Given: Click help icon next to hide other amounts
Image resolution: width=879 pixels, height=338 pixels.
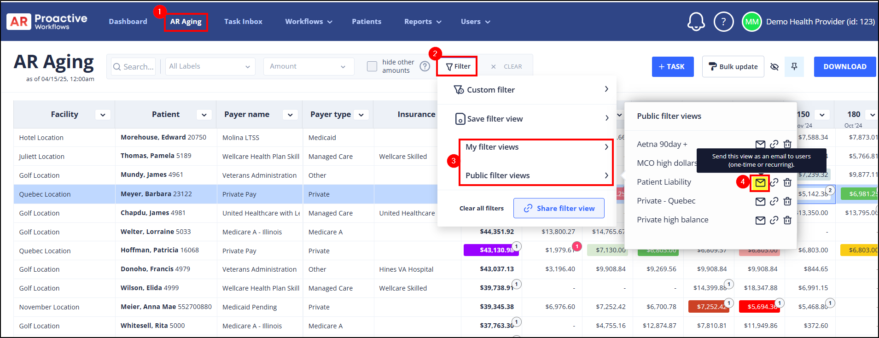Looking at the screenshot, I should coord(425,67).
